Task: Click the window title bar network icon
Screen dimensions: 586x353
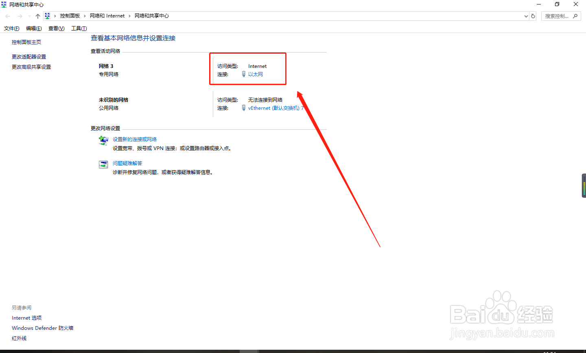Action: [x=4, y=4]
